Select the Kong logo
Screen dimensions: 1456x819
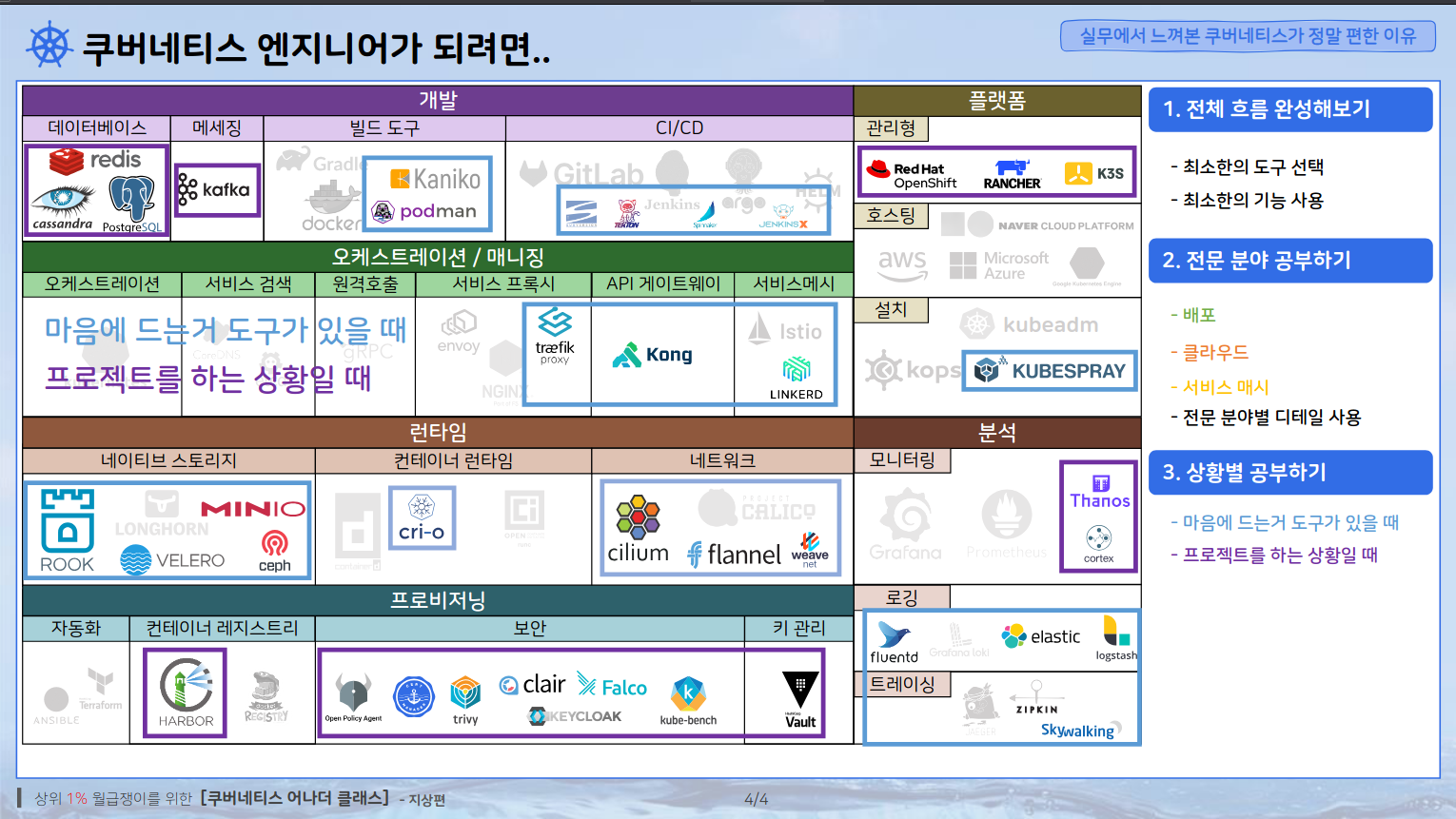tap(653, 355)
